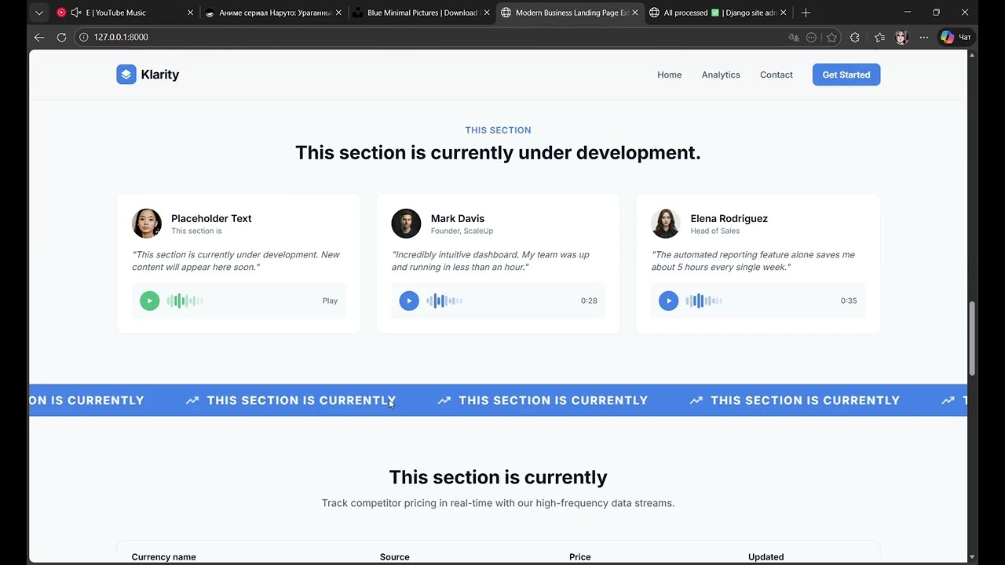Click Elena Rodriguez audio waveform progress
This screenshot has width=1005, height=565.
(704, 301)
